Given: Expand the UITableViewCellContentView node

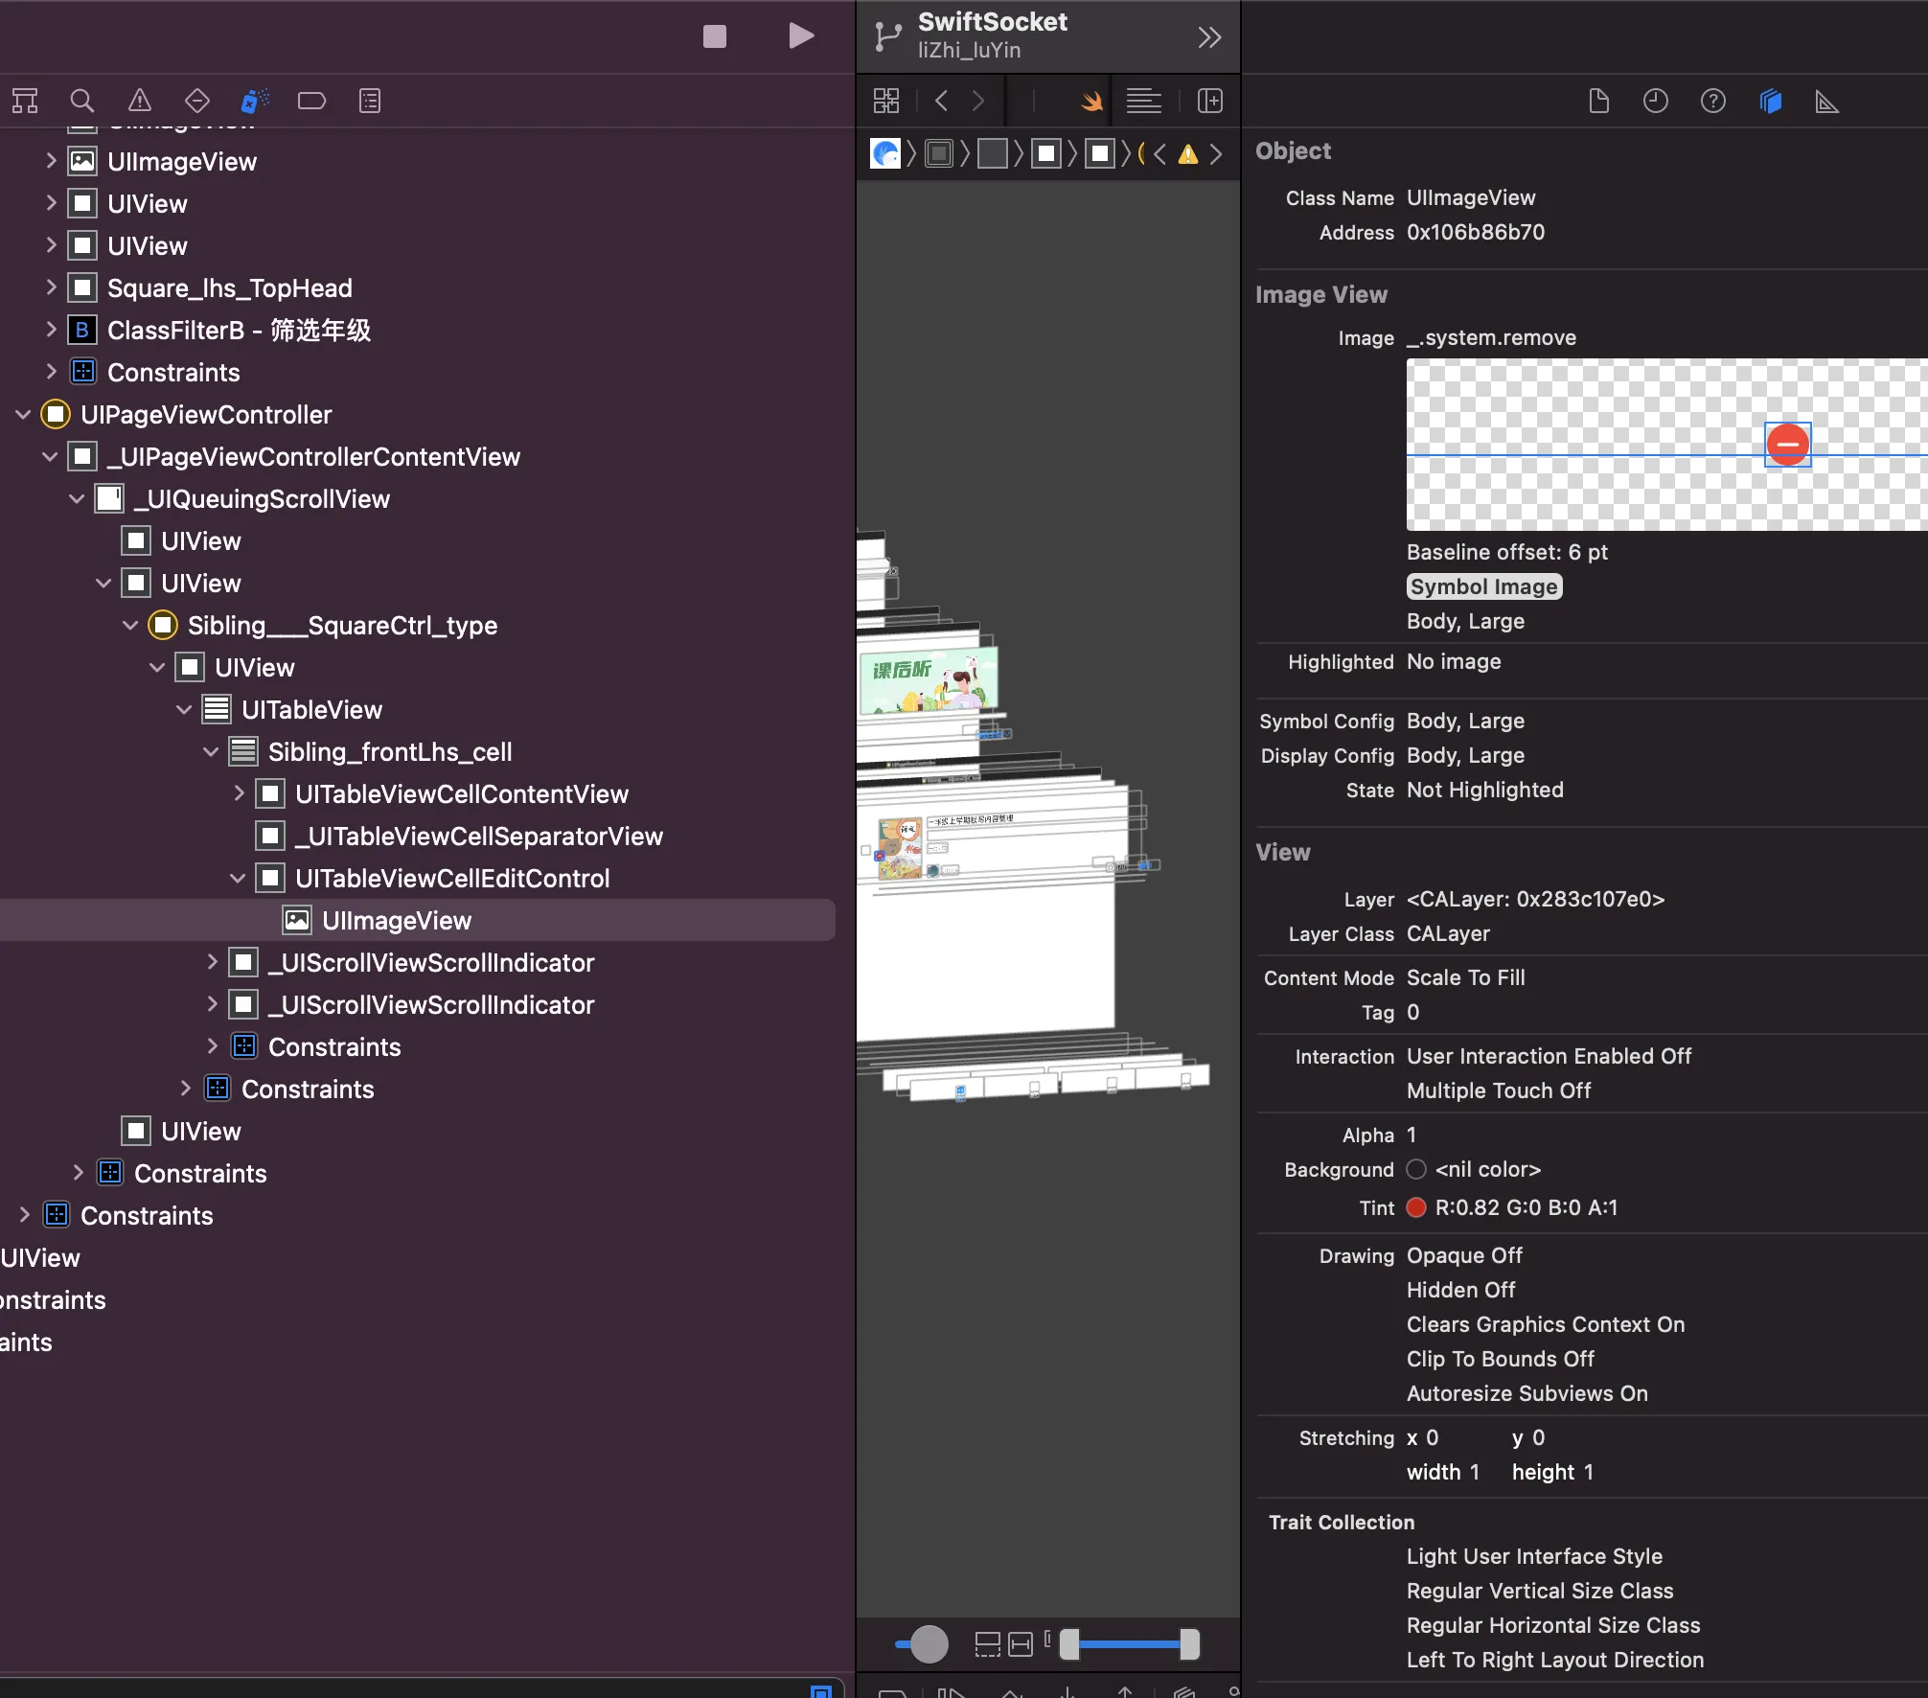Looking at the screenshot, I should coord(240,794).
